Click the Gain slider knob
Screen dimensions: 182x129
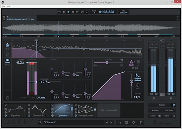pos(131,82)
